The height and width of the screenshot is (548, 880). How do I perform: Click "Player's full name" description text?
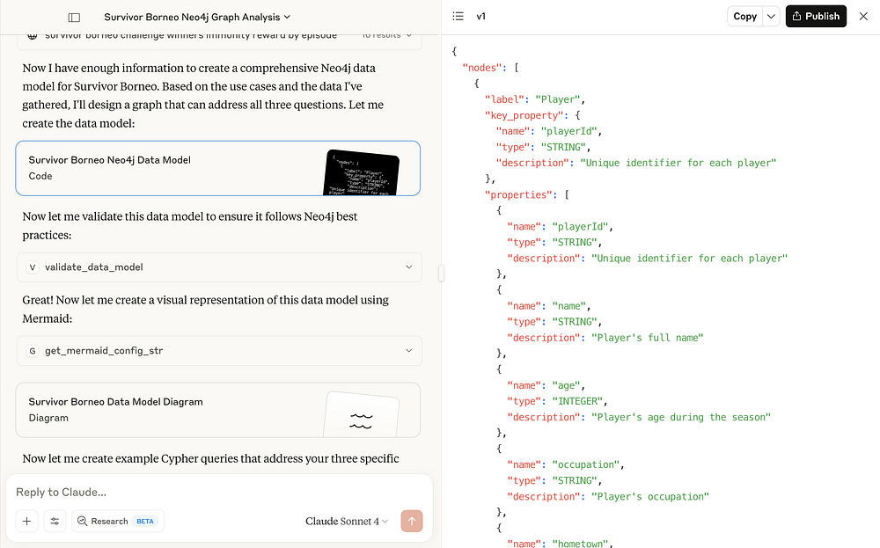(647, 338)
